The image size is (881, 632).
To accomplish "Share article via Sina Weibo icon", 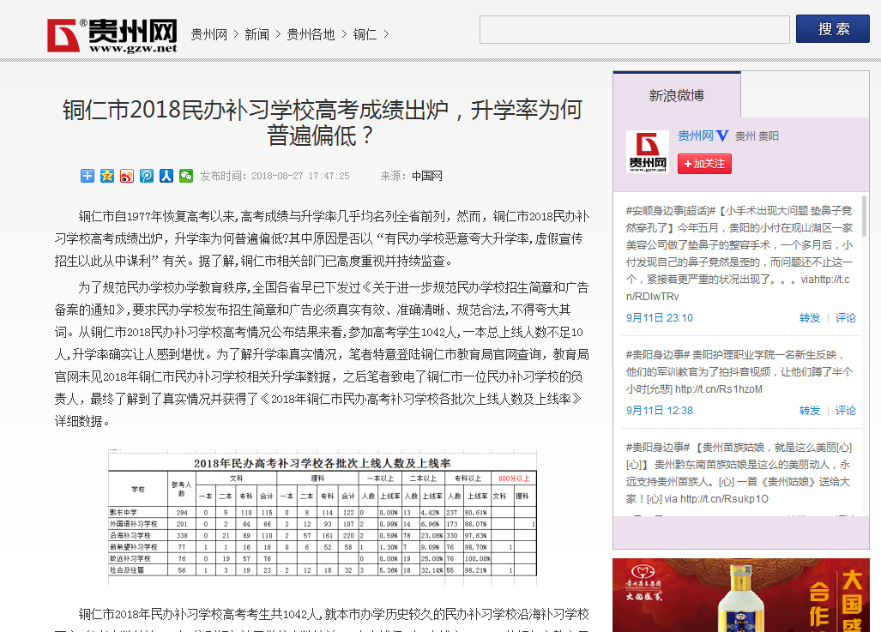I will point(127,176).
